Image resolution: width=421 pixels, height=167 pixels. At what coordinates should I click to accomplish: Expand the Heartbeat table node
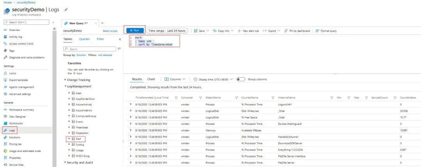[x=69, y=127]
